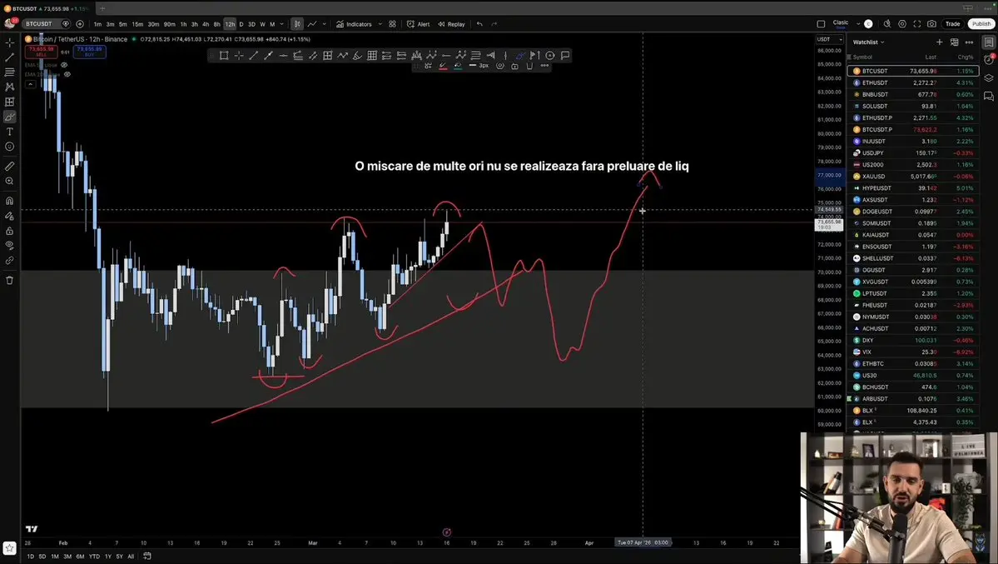Take a chart snapshot with camera icon
This screenshot has width=998, height=564.
point(931,24)
